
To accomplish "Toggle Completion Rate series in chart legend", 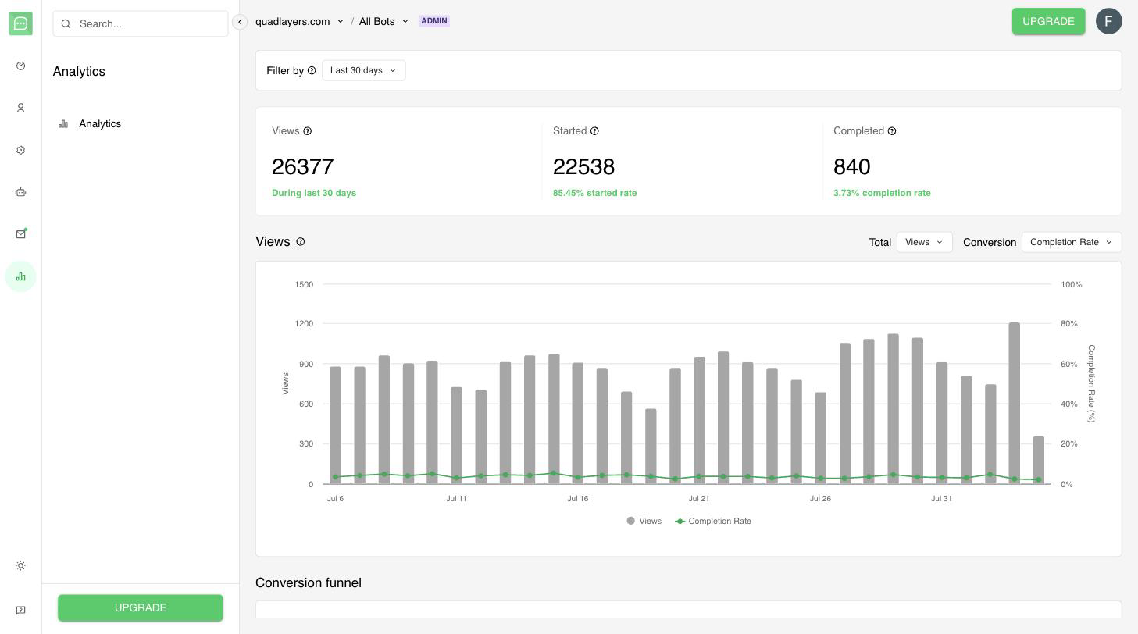I will (713, 521).
